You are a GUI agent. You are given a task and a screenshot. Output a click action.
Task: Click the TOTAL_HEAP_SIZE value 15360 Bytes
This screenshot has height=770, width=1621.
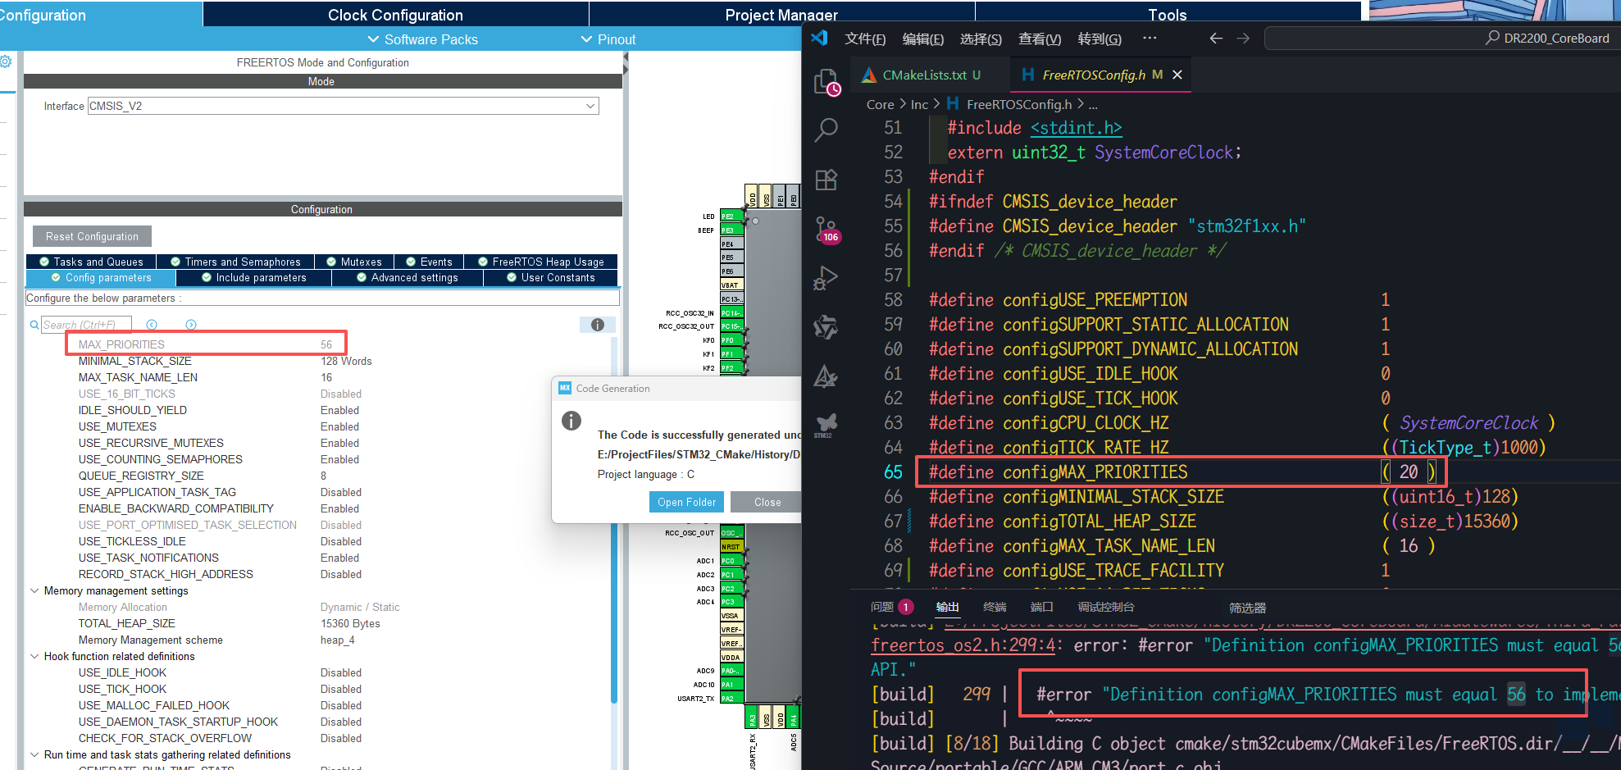click(350, 623)
